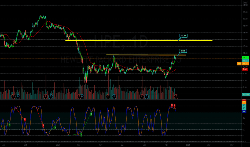
Task: Open the USD currency selector
Action: click(246, 3)
